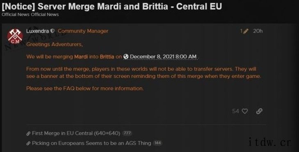
Task: Click the second Official News tag
Action: 45,14
